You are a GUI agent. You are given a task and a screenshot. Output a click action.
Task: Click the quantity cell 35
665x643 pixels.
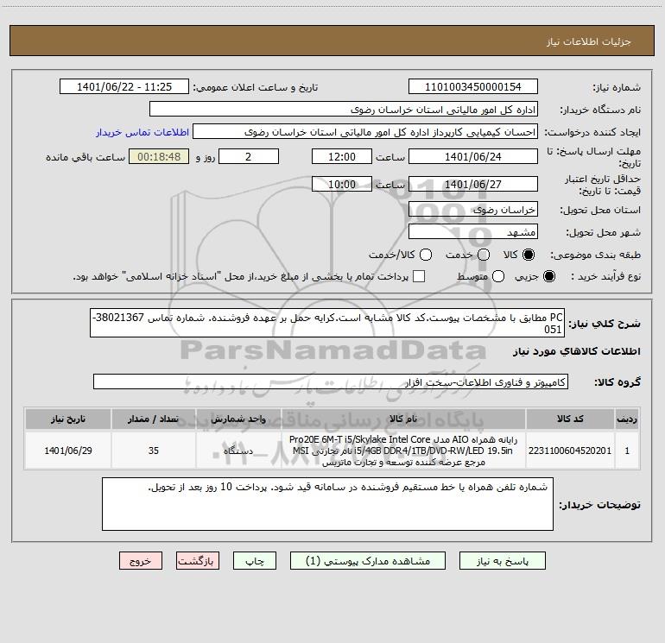(x=153, y=451)
